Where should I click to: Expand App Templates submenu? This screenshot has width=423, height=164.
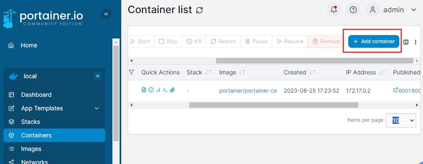97,108
